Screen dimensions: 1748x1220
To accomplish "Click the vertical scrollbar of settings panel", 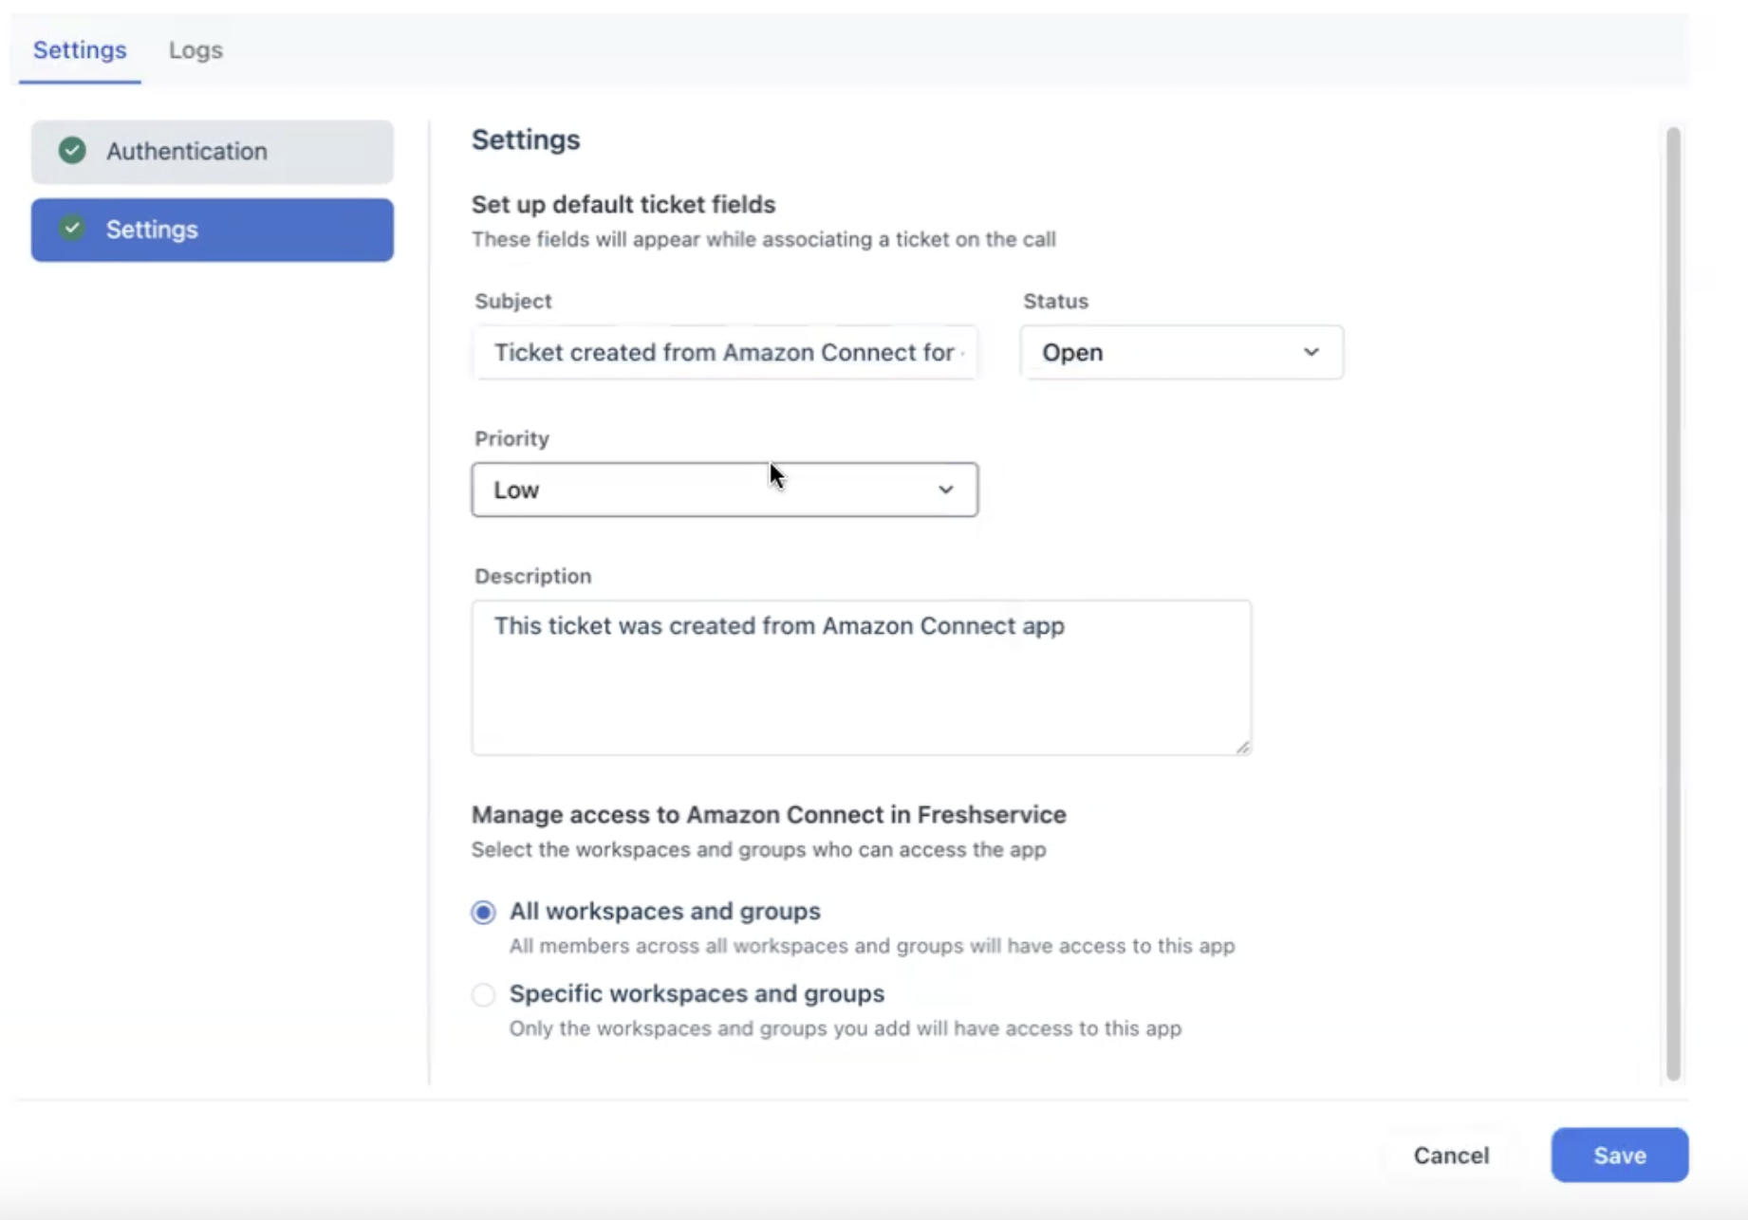I will pyautogui.click(x=1673, y=603).
